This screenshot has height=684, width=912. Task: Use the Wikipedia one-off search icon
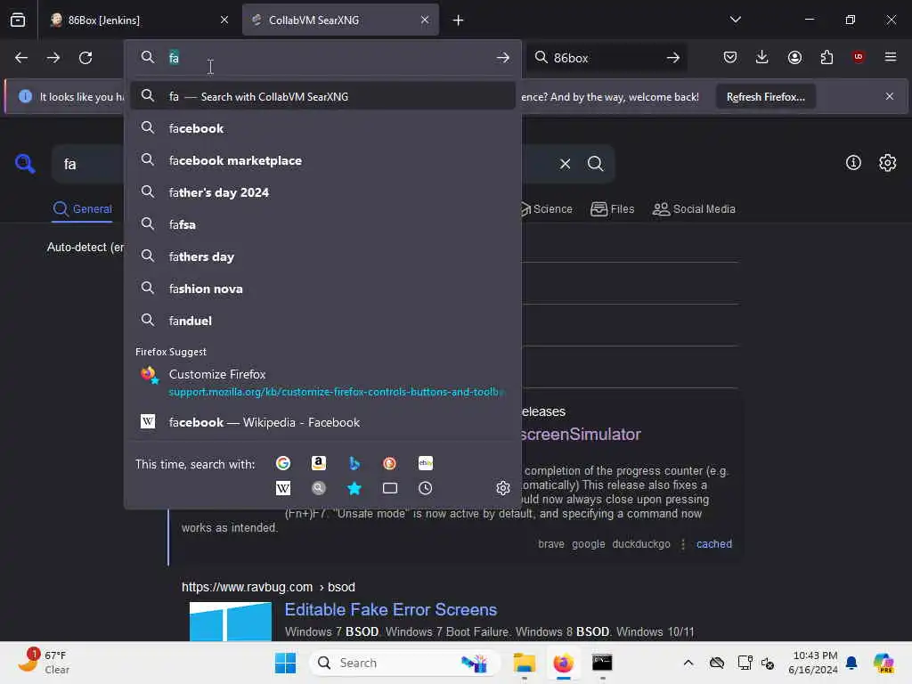point(283,488)
